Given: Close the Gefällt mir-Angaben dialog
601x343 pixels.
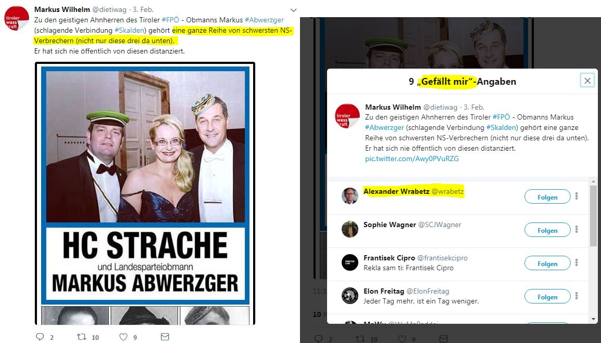Looking at the screenshot, I should point(587,81).
